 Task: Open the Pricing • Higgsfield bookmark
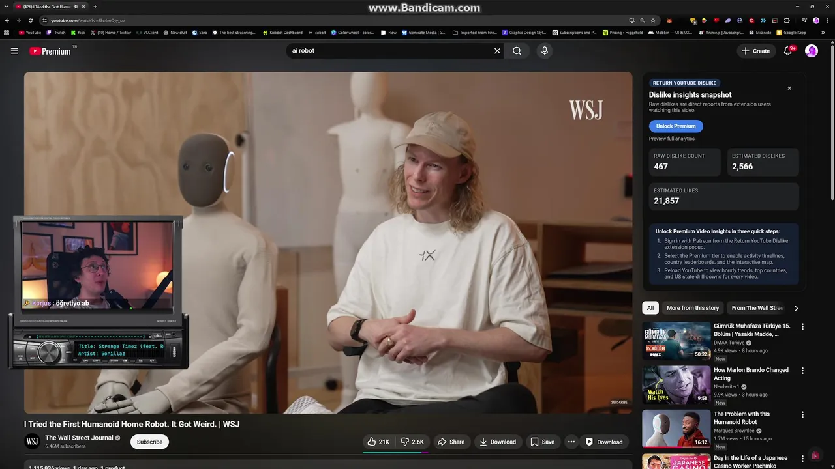coord(623,32)
